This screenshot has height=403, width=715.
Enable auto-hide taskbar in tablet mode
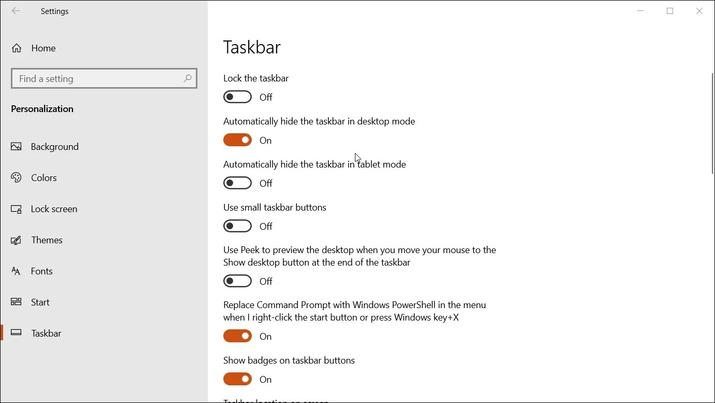(237, 183)
